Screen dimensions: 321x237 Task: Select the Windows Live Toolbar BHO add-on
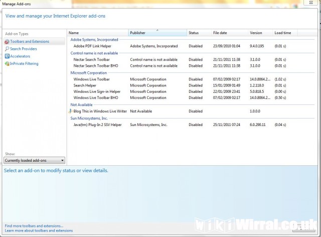96,97
